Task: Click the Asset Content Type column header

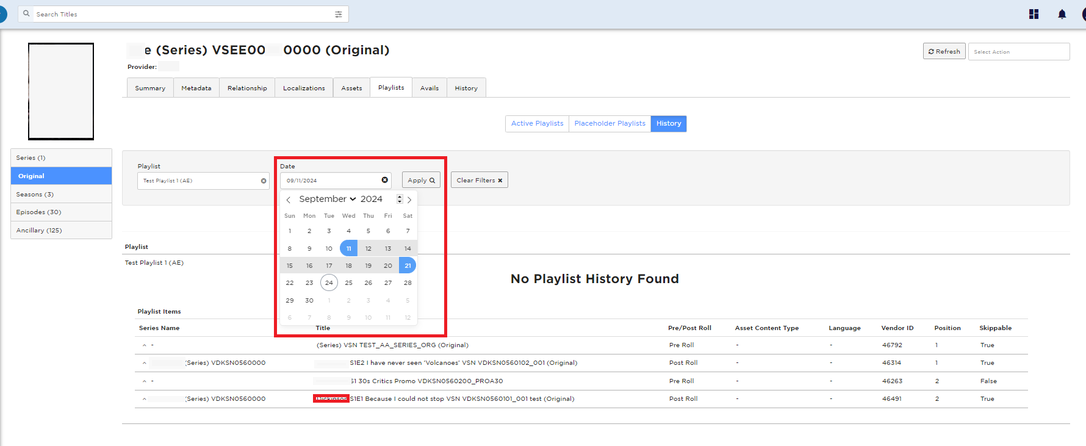Action: pos(767,328)
